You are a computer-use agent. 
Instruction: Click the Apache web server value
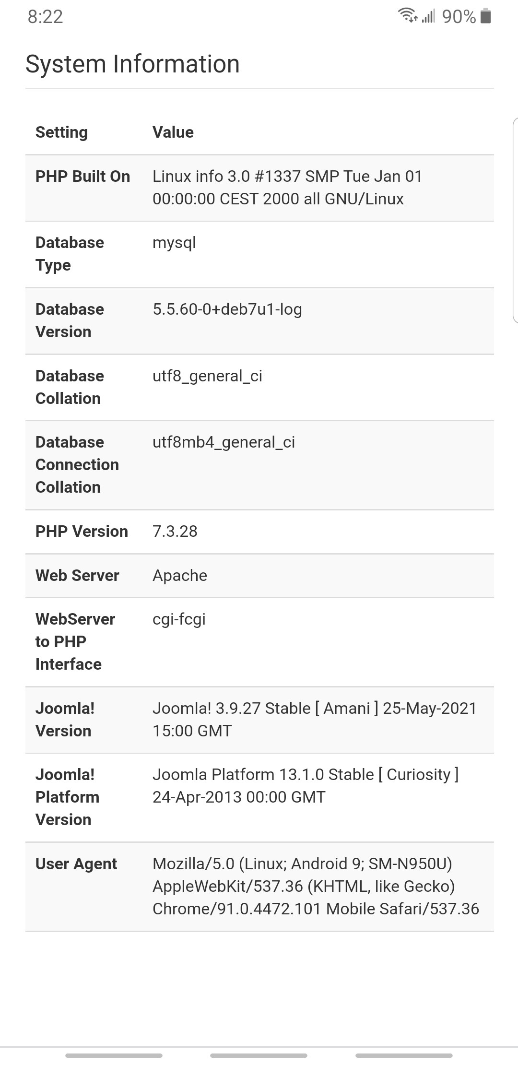click(x=180, y=576)
